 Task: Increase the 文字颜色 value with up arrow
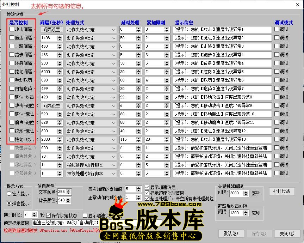68,190
